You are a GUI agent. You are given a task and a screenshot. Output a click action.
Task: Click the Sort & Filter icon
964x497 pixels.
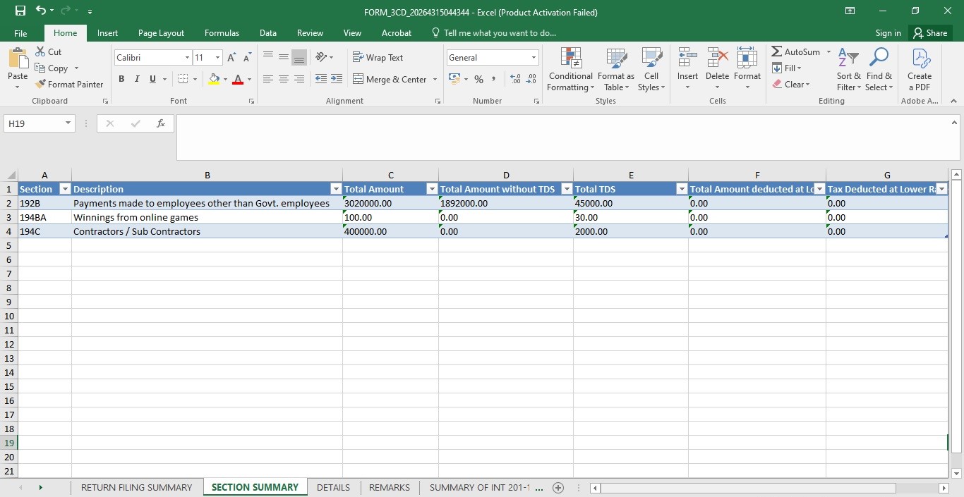pos(849,69)
